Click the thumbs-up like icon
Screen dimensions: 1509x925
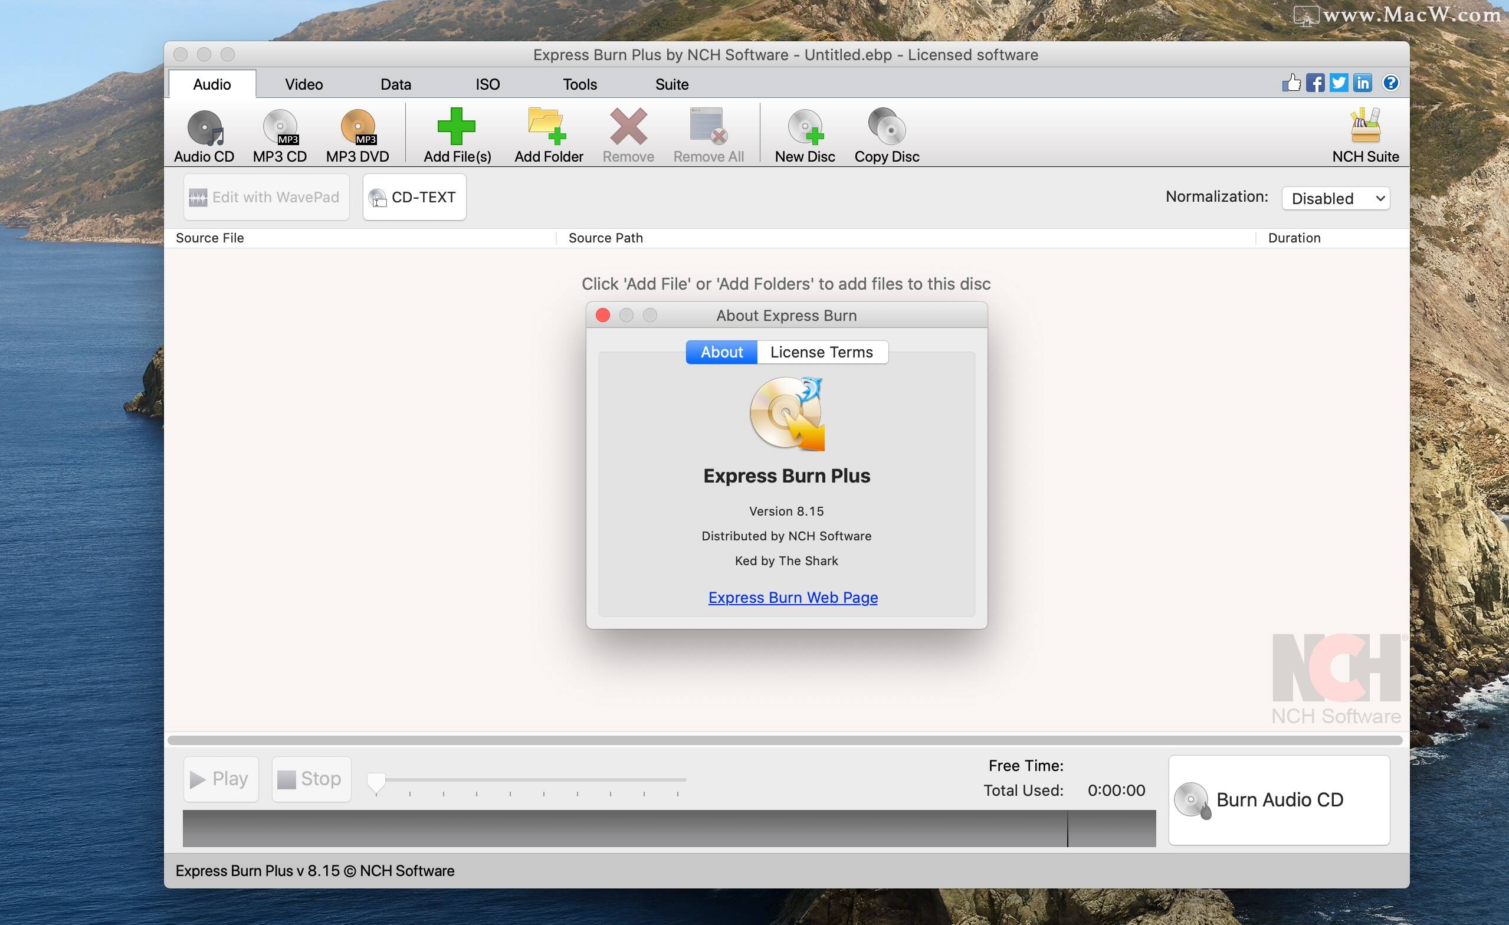[x=1291, y=83]
